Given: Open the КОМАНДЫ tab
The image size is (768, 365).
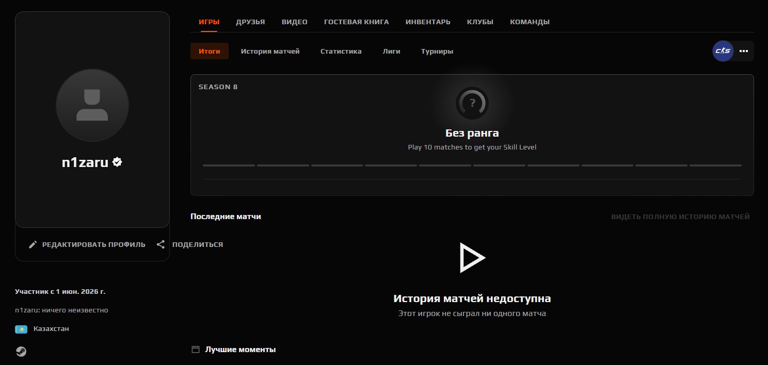Looking at the screenshot, I should point(530,22).
